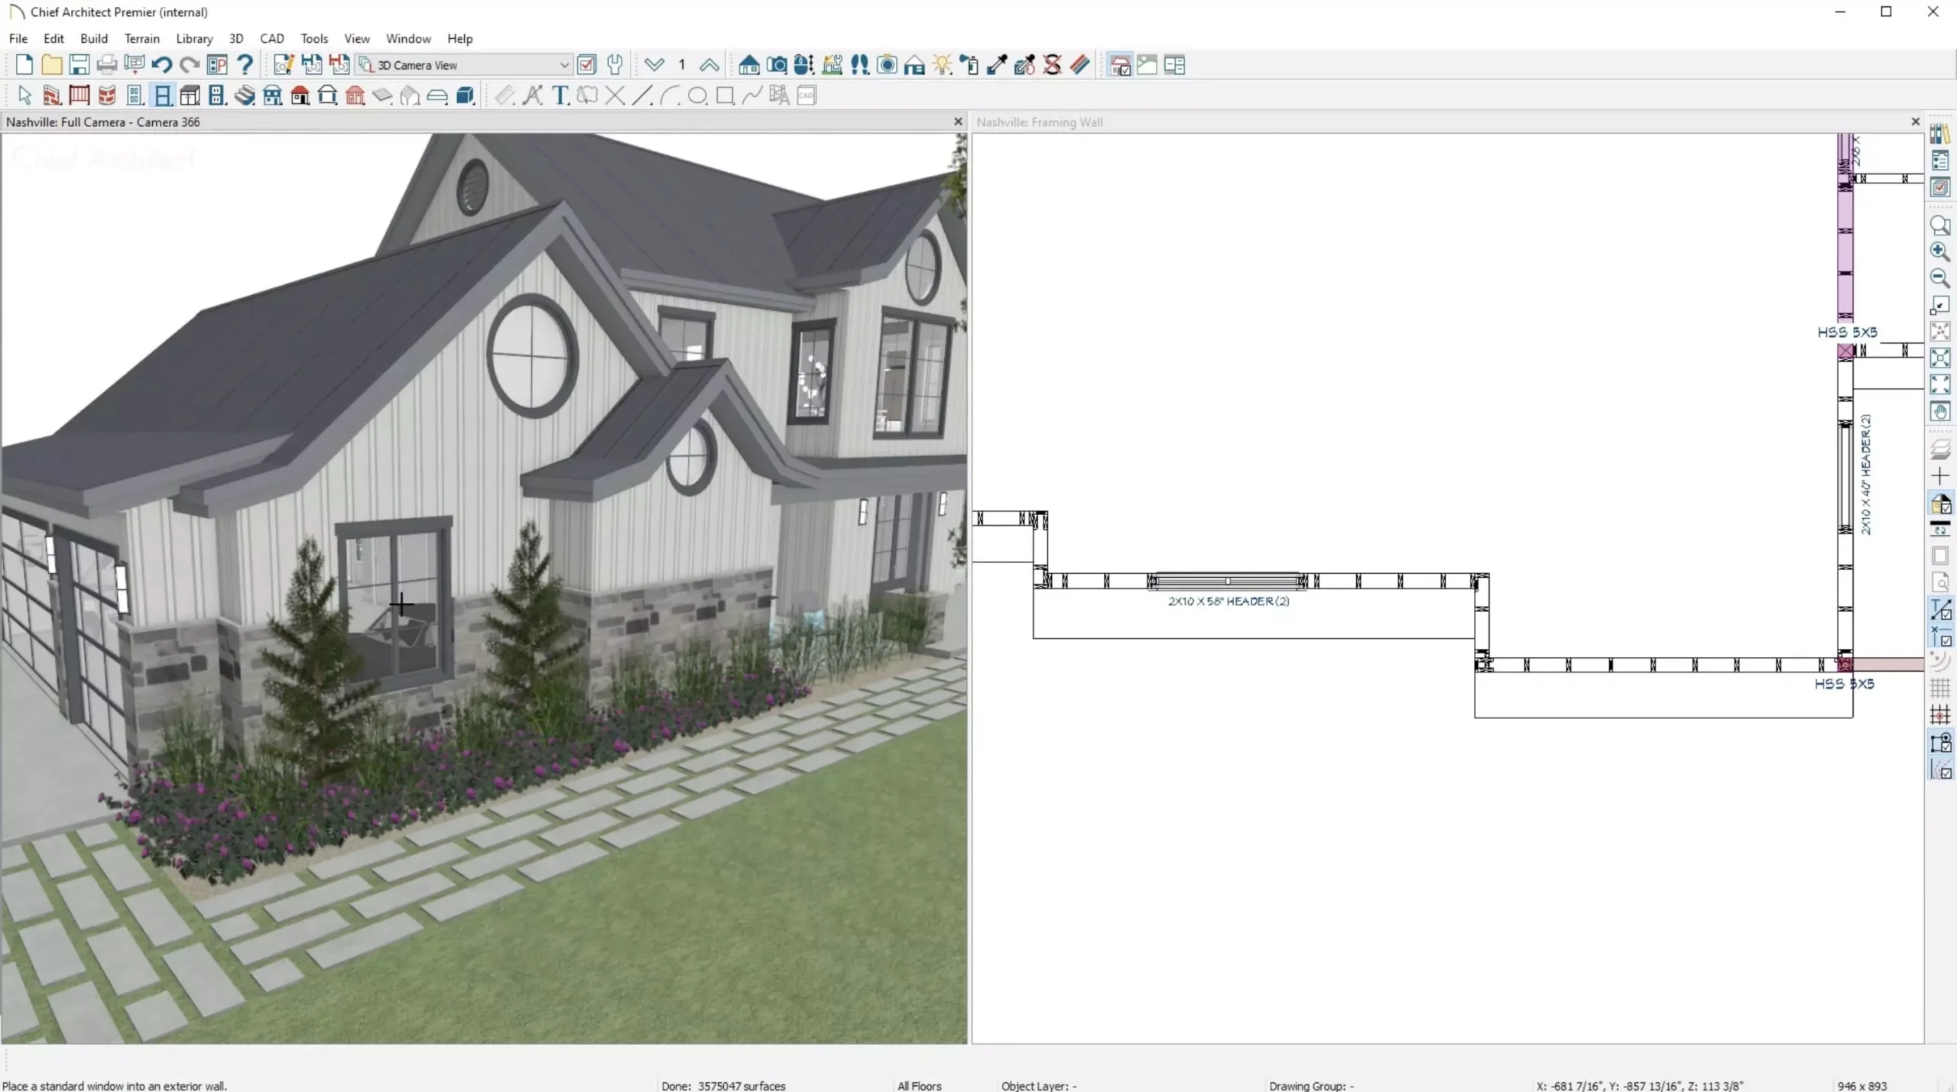The height and width of the screenshot is (1092, 1957).
Task: Select the Railing and fencing tool
Action: pos(80,96)
